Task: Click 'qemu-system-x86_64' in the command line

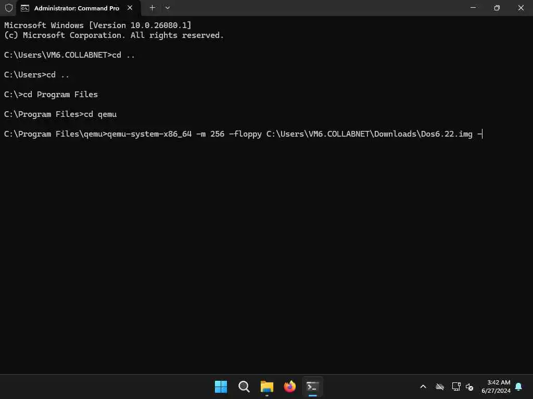Action: click(x=149, y=134)
